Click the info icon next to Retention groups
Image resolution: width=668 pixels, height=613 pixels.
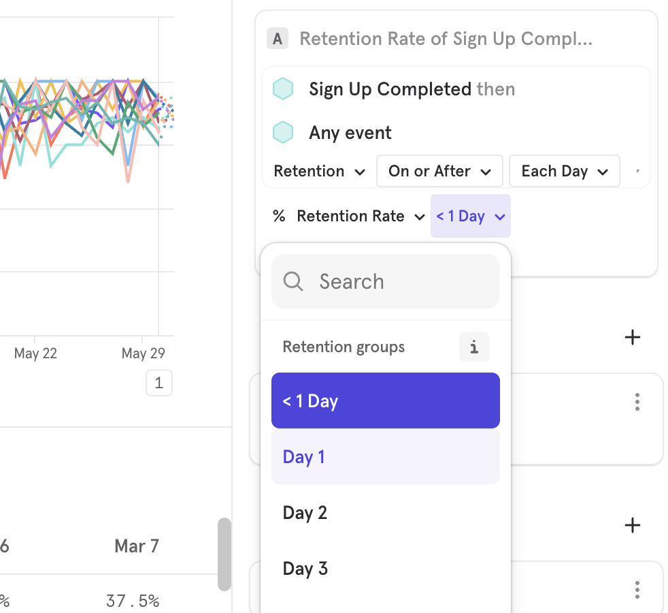(x=473, y=347)
